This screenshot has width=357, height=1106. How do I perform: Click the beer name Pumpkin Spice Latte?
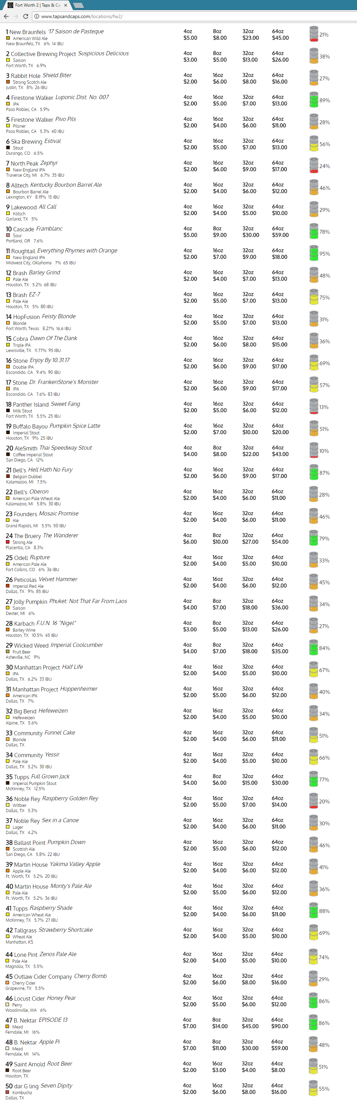(75, 425)
